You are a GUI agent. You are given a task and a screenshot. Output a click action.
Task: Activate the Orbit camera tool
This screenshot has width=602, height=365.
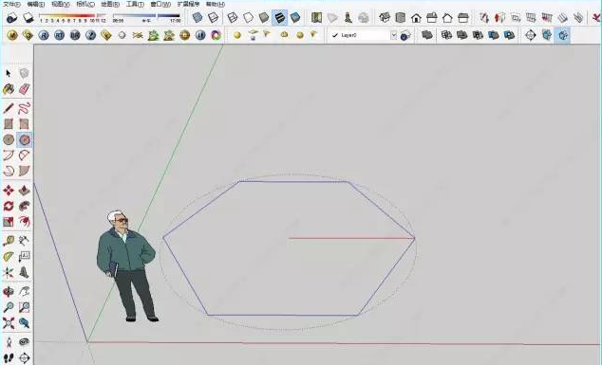9,291
